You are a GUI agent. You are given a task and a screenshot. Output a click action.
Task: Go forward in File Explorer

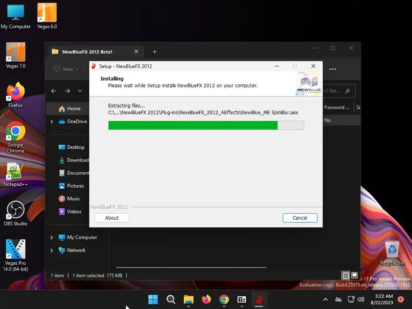pos(68,91)
